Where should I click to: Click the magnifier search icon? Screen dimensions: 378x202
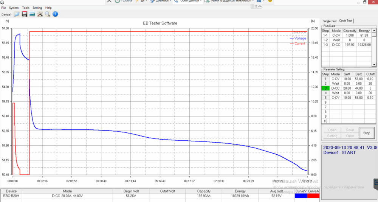[x=48, y=14]
